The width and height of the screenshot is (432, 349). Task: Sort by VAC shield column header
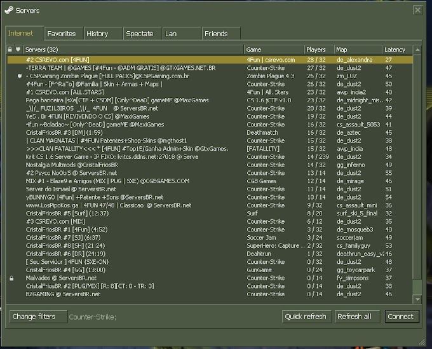[x=18, y=50]
